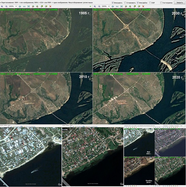Click the Закрыть button
This screenshot has height=187, width=186.
coord(180,2)
